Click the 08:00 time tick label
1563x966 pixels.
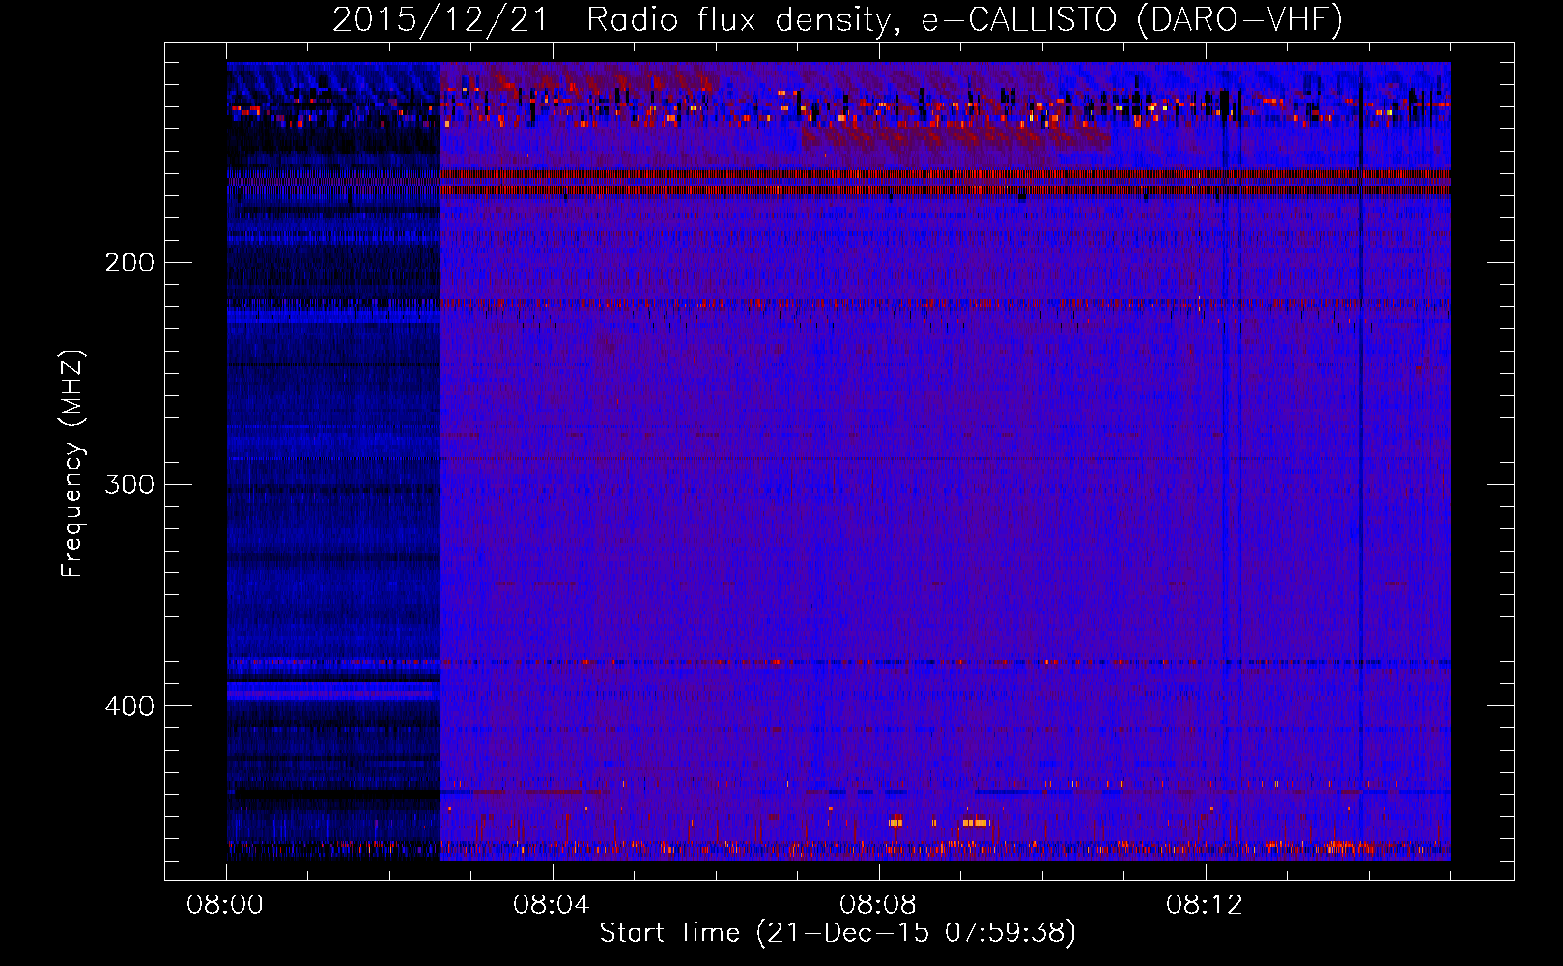pyautogui.click(x=225, y=905)
